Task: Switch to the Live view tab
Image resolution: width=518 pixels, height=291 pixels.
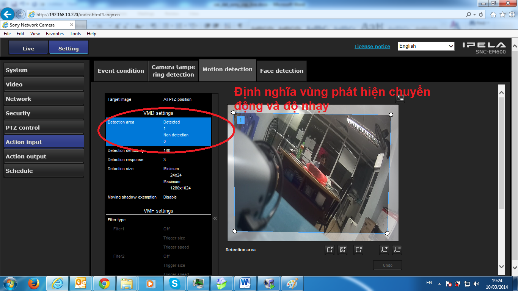Action: 28,48
